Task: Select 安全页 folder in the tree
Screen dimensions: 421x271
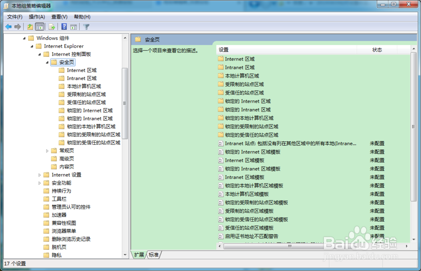Action: (63, 62)
